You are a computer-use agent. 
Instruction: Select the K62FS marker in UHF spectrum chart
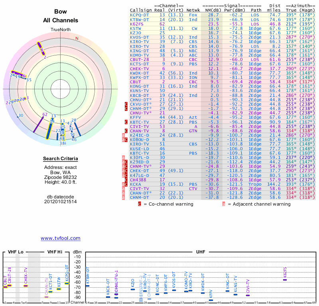pos(285,280)
